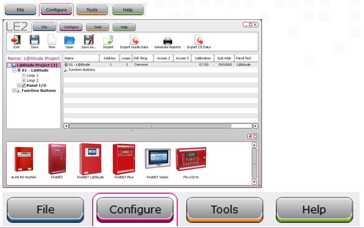The width and height of the screenshot is (364, 228).
Task: Click the 000/800 sub address value
Action: 225,65
